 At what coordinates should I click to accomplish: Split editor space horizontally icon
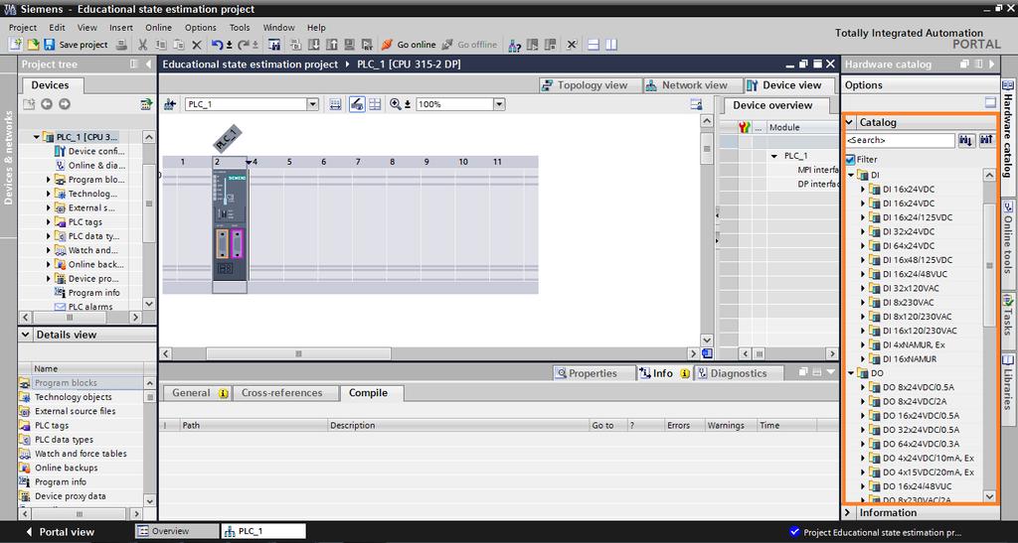point(593,45)
